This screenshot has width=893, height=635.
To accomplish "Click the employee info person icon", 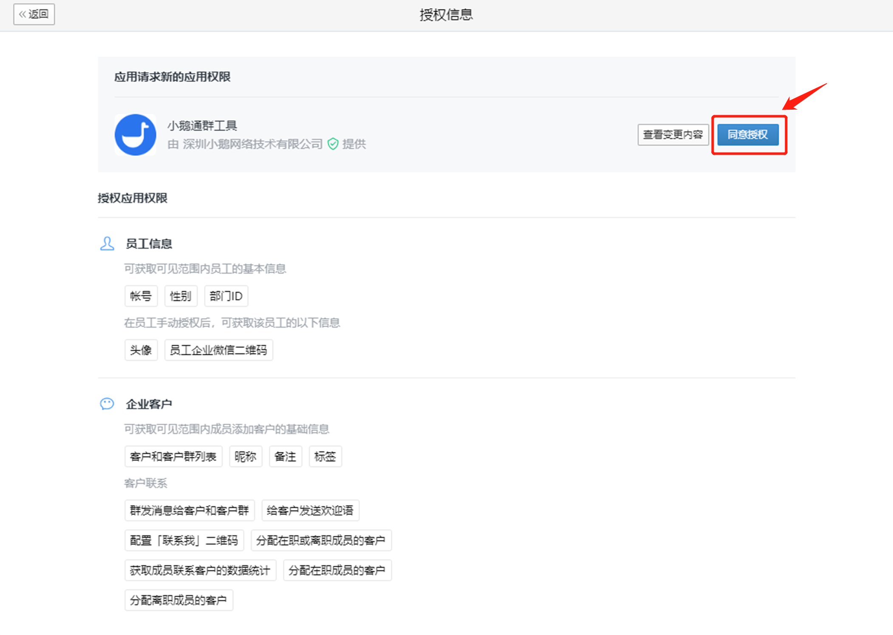I will [x=107, y=244].
